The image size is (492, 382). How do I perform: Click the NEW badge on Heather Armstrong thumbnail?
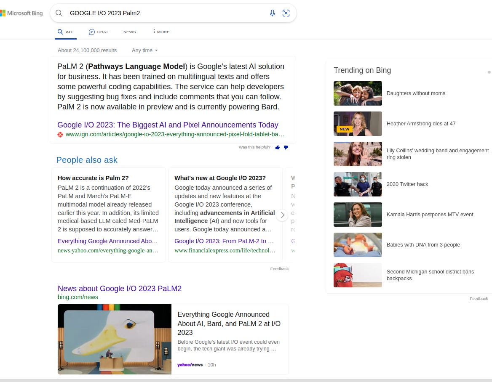point(344,129)
